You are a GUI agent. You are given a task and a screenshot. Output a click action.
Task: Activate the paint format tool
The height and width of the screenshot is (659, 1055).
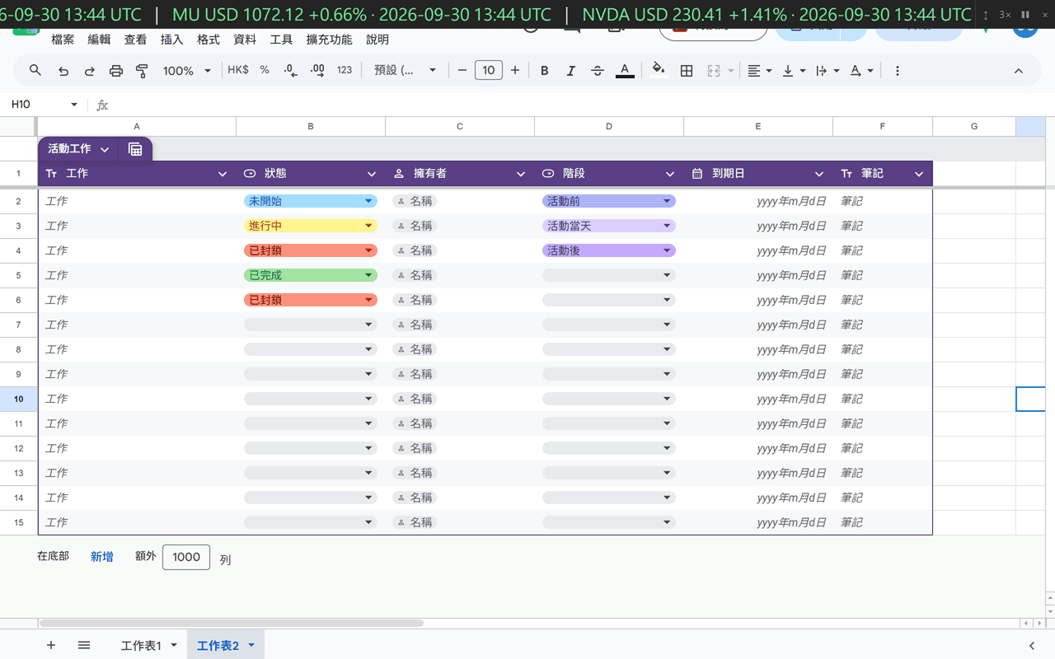pyautogui.click(x=142, y=71)
